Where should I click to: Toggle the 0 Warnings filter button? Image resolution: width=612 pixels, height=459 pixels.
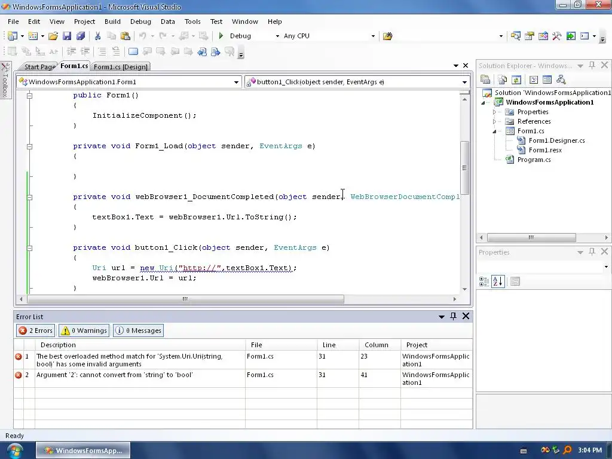pos(84,331)
